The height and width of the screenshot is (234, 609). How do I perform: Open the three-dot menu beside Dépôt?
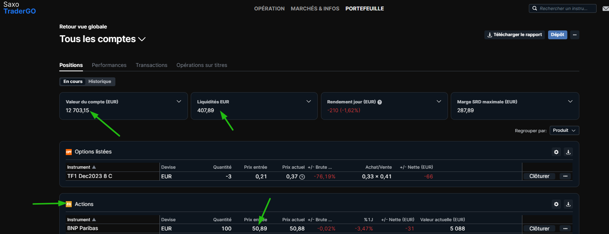pos(575,35)
